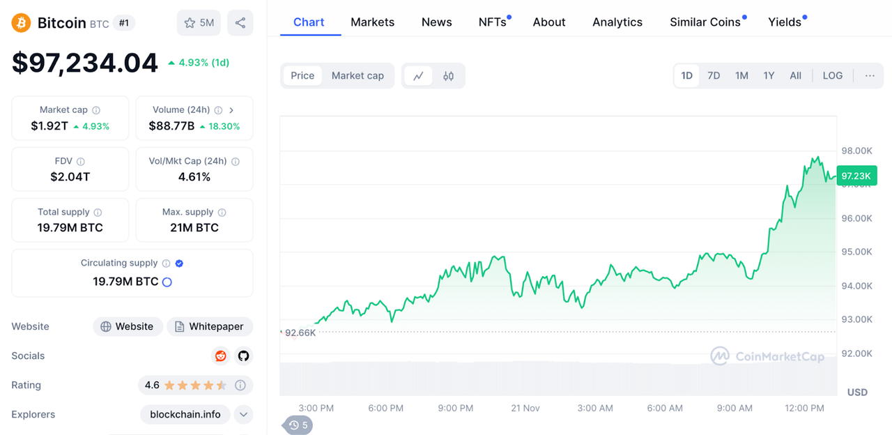
Task: Open the GitHub source code link
Action: point(243,356)
